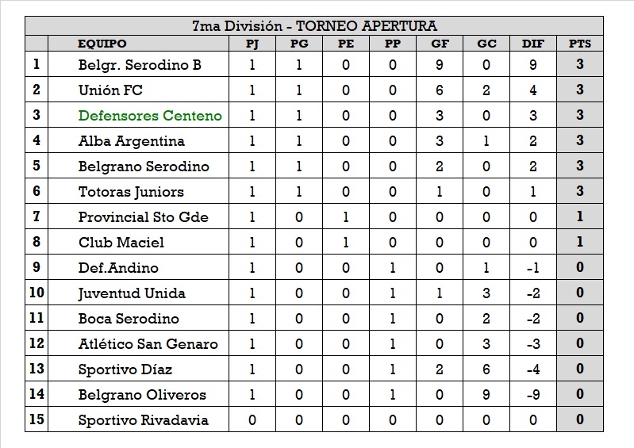Click Atlético San Genaro in the standings
Image resolution: width=634 pixels, height=448 pixels.
click(x=148, y=344)
